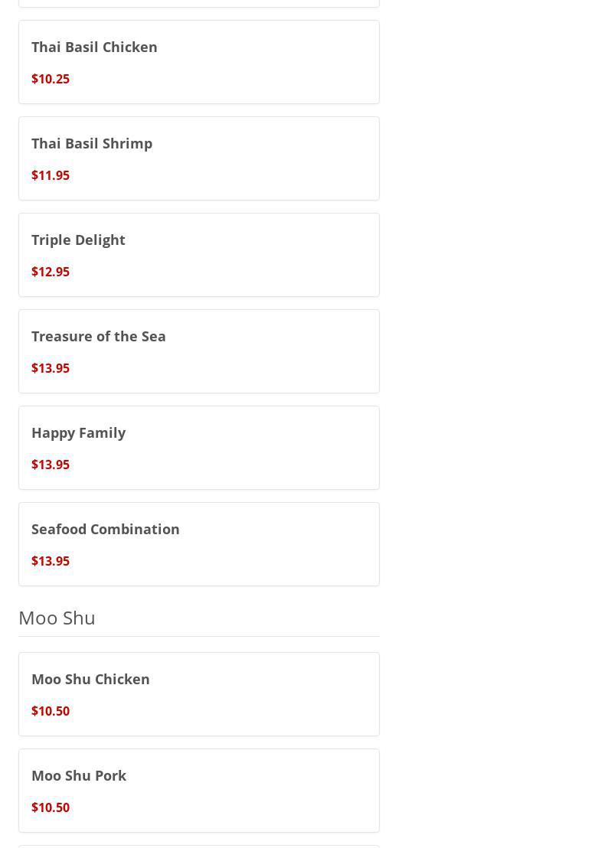Image resolution: width=601 pixels, height=848 pixels.
Task: Click the divider line under Moo Shu heading
Action: pos(199,636)
